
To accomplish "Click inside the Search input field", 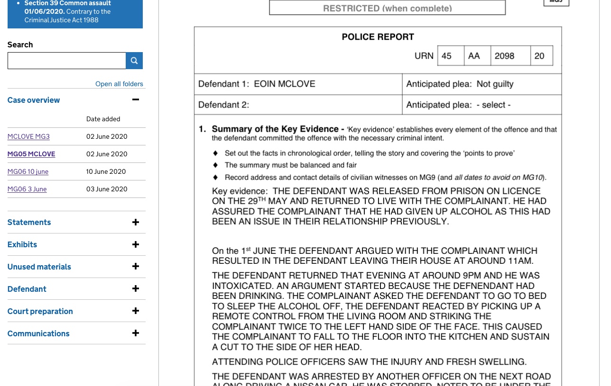I will [x=66, y=61].
